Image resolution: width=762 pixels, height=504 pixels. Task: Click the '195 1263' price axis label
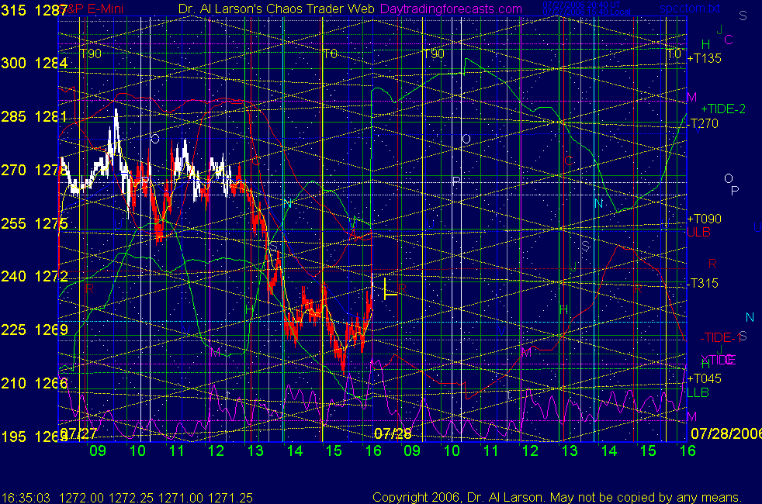click(x=34, y=437)
